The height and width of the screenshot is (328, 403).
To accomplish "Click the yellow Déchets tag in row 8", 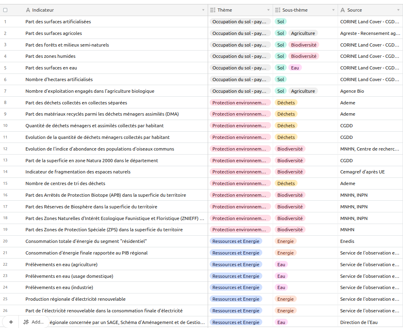I will click(x=286, y=103).
